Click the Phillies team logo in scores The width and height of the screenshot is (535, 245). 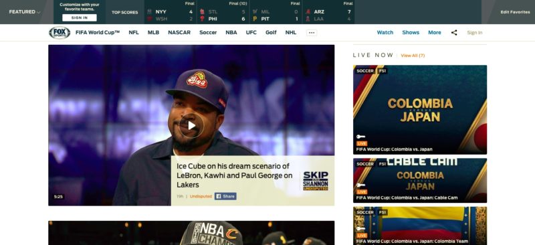pos(202,19)
